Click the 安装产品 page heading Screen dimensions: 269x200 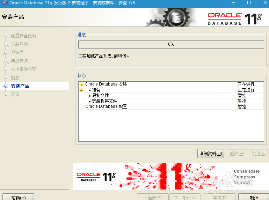click(x=13, y=17)
